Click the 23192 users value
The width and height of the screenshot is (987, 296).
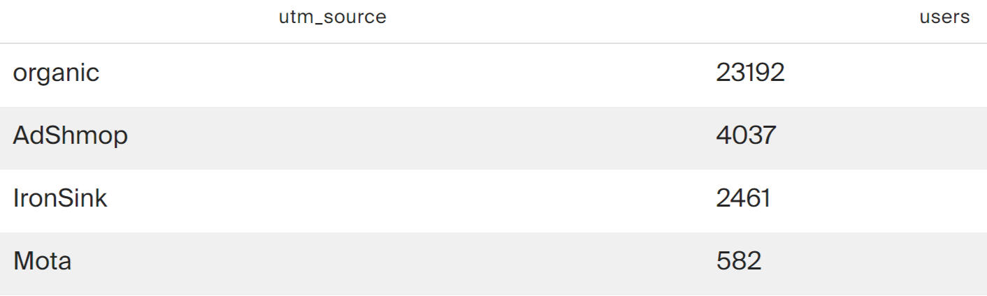coord(750,73)
